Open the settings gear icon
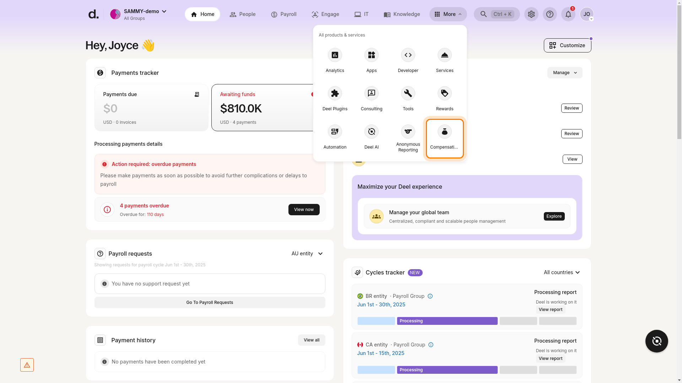 point(531,14)
